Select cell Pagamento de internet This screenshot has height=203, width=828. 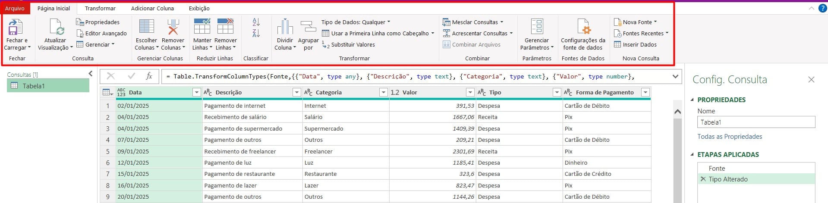click(252, 106)
